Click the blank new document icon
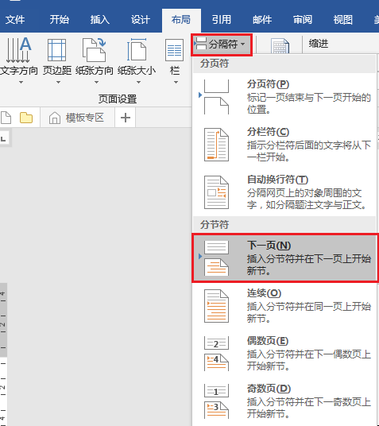The height and width of the screenshot is (426, 379). pos(6,118)
